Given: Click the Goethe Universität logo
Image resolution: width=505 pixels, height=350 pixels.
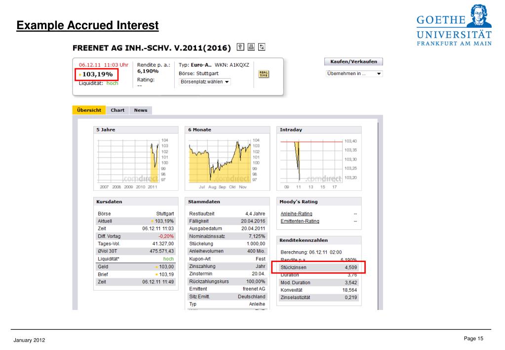Looking at the screenshot, I should (x=454, y=26).
